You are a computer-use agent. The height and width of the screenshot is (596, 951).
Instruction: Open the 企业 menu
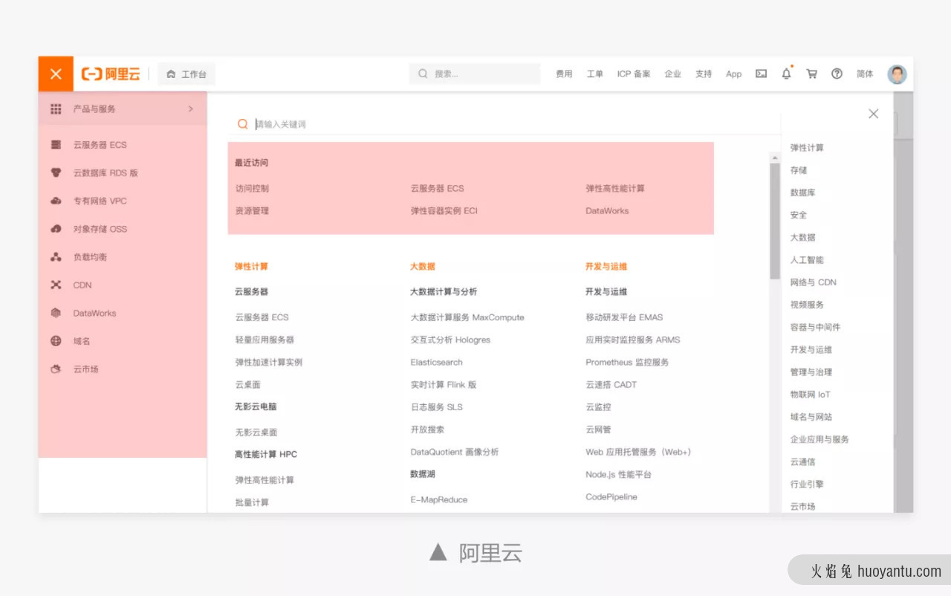[672, 74]
